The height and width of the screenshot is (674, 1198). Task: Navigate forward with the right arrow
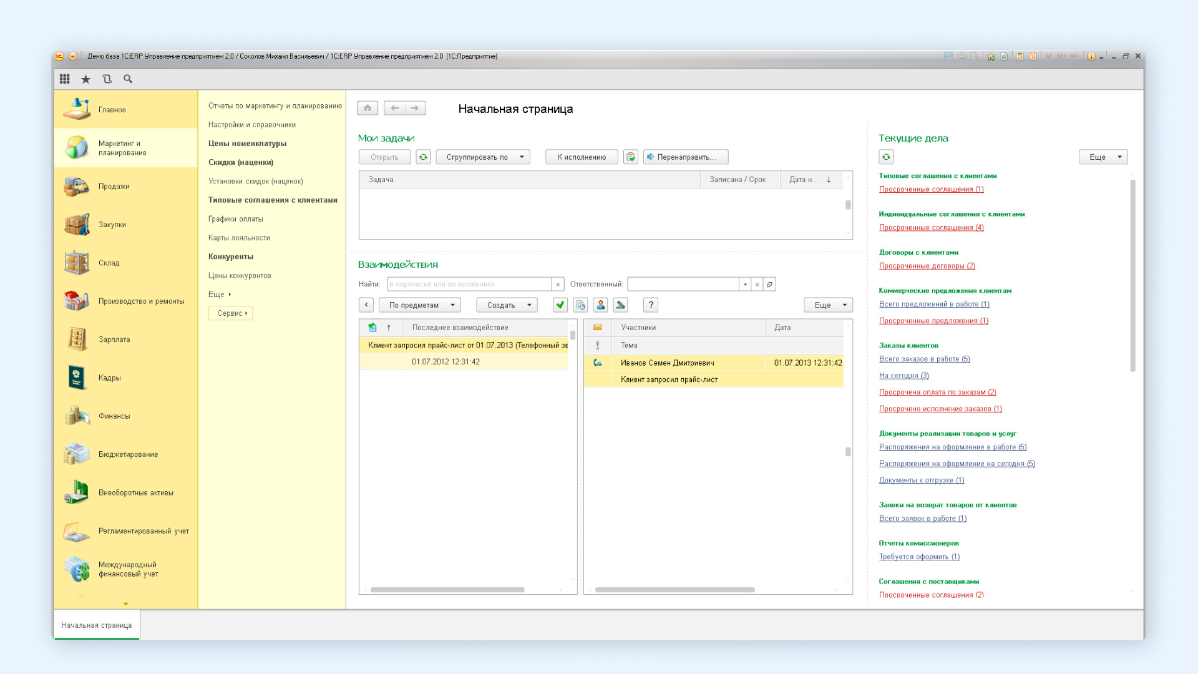point(416,108)
